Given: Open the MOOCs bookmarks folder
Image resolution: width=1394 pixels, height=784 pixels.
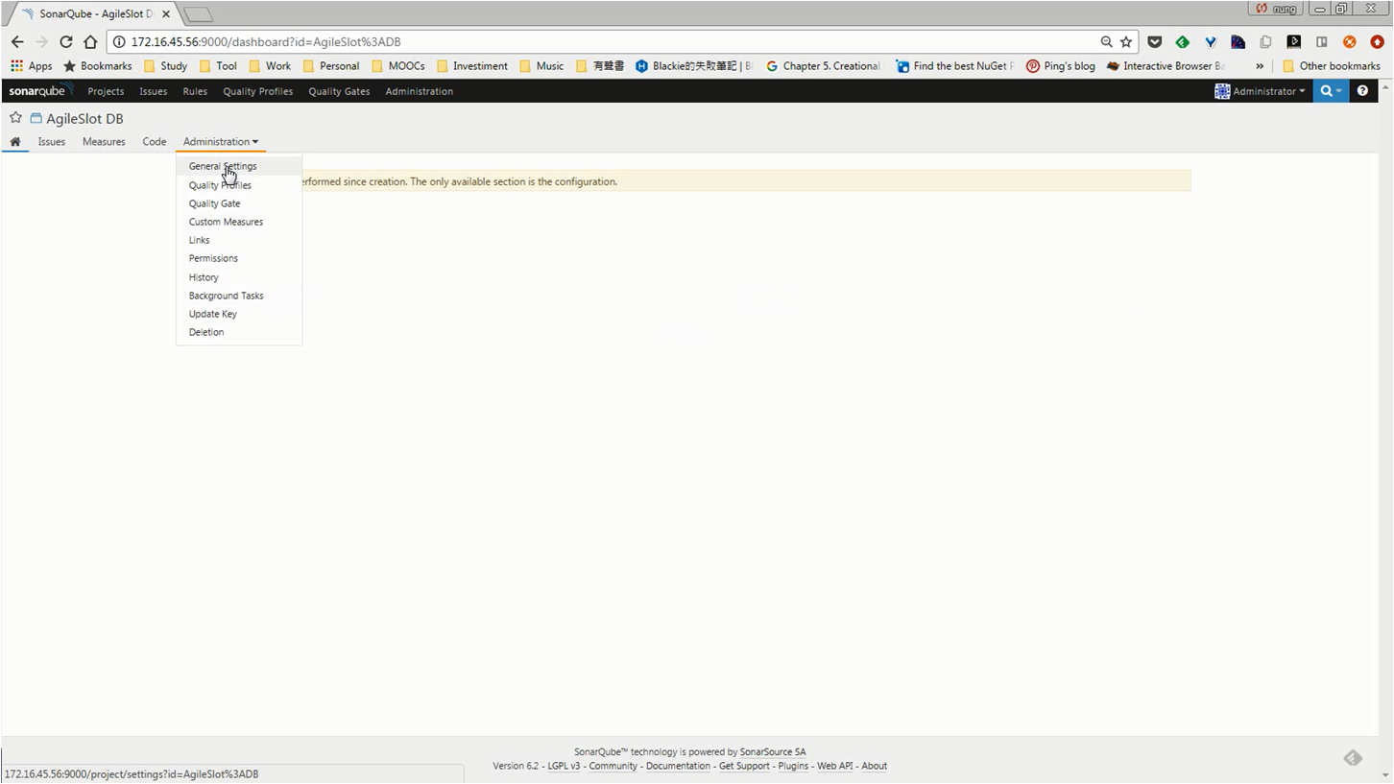Looking at the screenshot, I should coord(397,66).
